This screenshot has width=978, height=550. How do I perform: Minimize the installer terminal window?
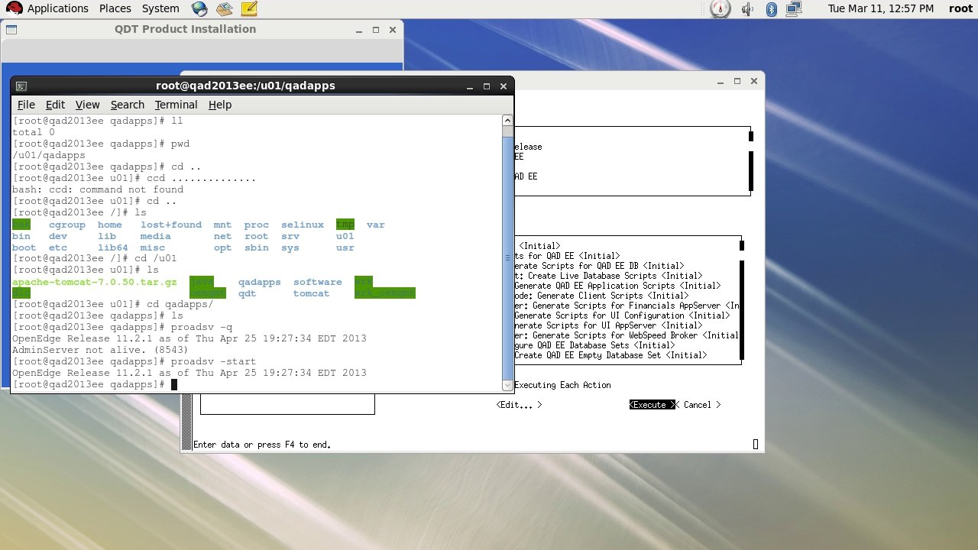(721, 80)
